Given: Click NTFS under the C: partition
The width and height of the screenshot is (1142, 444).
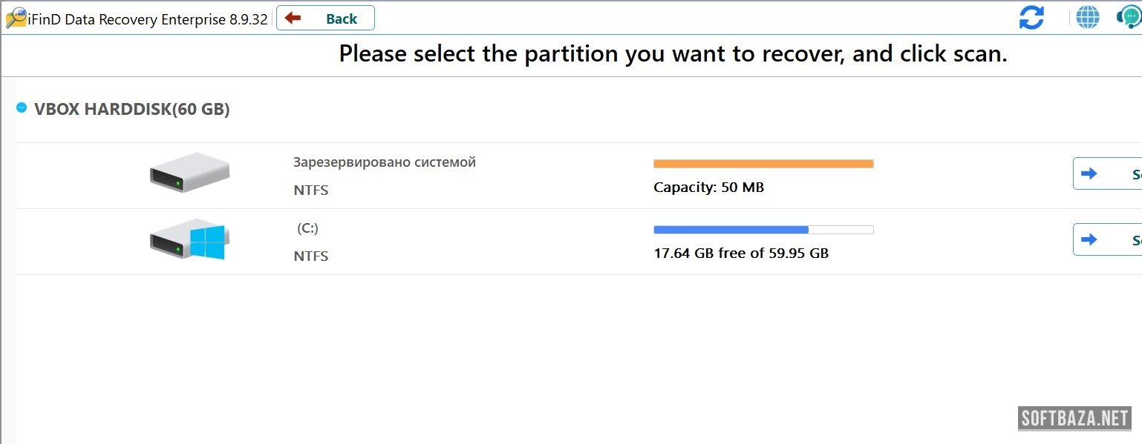Looking at the screenshot, I should click(310, 256).
